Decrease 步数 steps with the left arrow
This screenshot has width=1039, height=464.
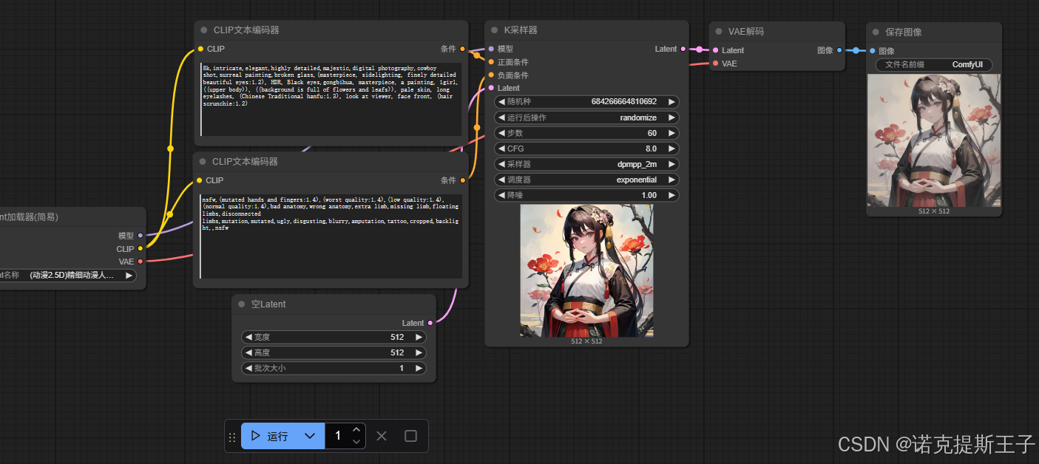click(501, 133)
